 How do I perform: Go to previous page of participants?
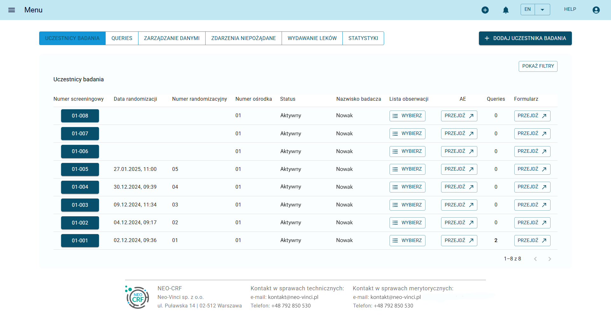(535, 259)
